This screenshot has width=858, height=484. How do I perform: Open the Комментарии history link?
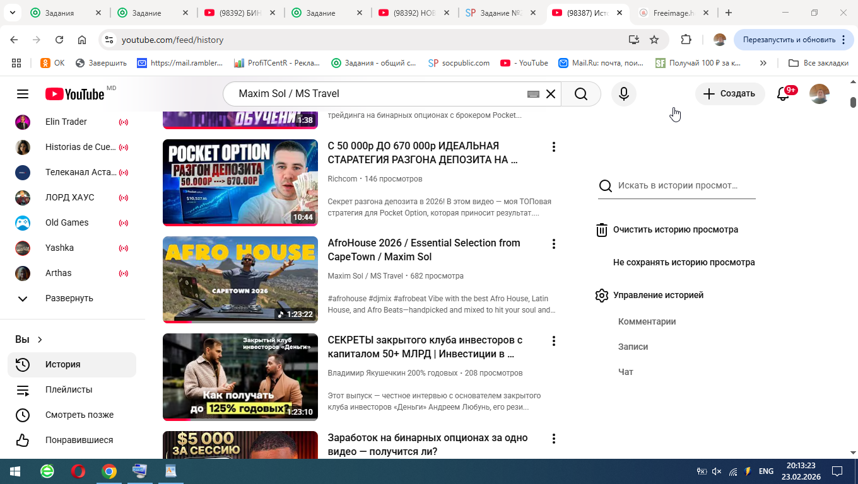click(x=647, y=321)
